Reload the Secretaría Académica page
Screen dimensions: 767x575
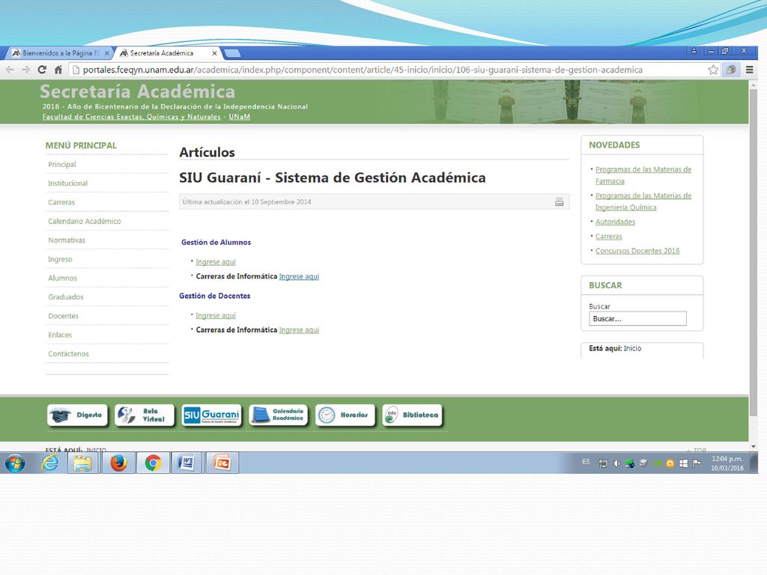coord(42,70)
